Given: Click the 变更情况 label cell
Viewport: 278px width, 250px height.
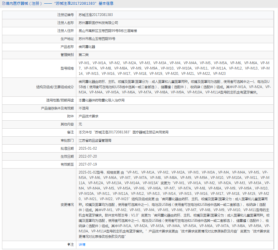Looking at the screenshot, I should [x=39, y=204].
